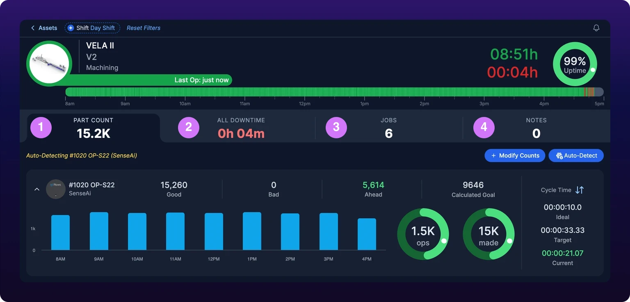
Task: Select the 1PM bar in chart
Action: coord(252,231)
